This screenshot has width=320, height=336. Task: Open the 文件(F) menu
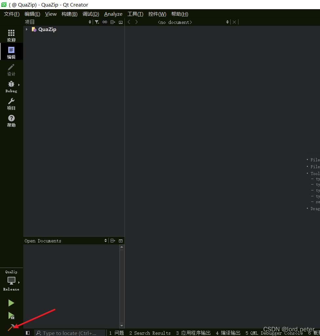[x=11, y=14]
